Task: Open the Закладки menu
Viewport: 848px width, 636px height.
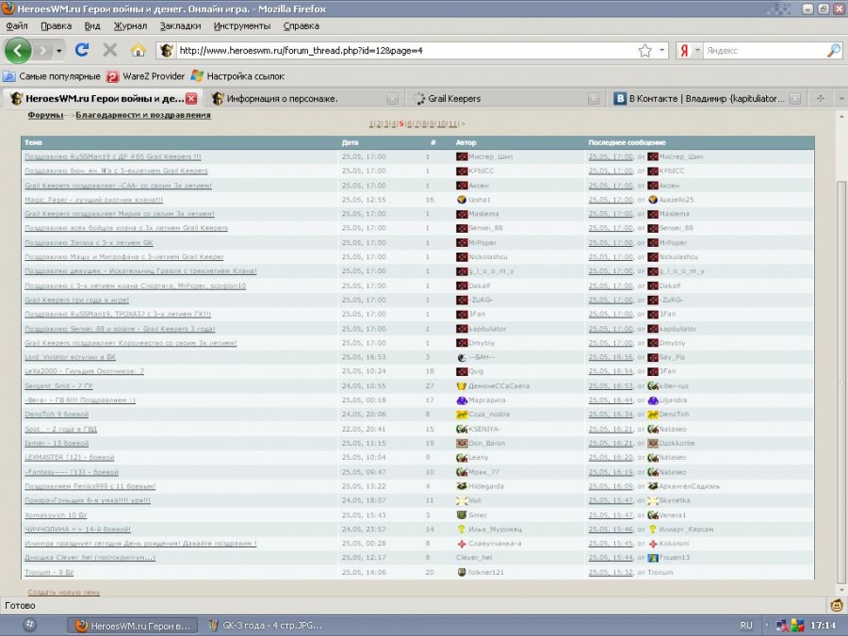Action: 180,25
